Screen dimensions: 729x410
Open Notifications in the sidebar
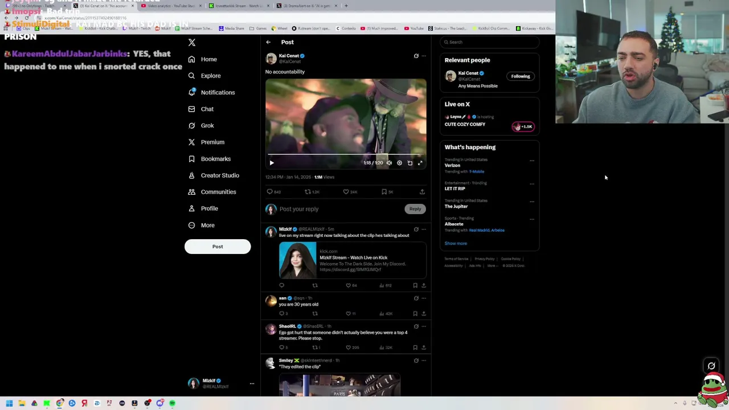coord(211,92)
